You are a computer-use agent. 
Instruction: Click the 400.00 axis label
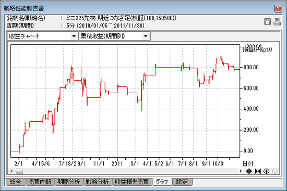[251, 109]
